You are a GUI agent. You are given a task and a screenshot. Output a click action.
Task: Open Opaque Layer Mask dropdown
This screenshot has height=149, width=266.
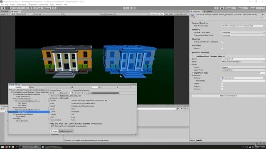[243, 32]
